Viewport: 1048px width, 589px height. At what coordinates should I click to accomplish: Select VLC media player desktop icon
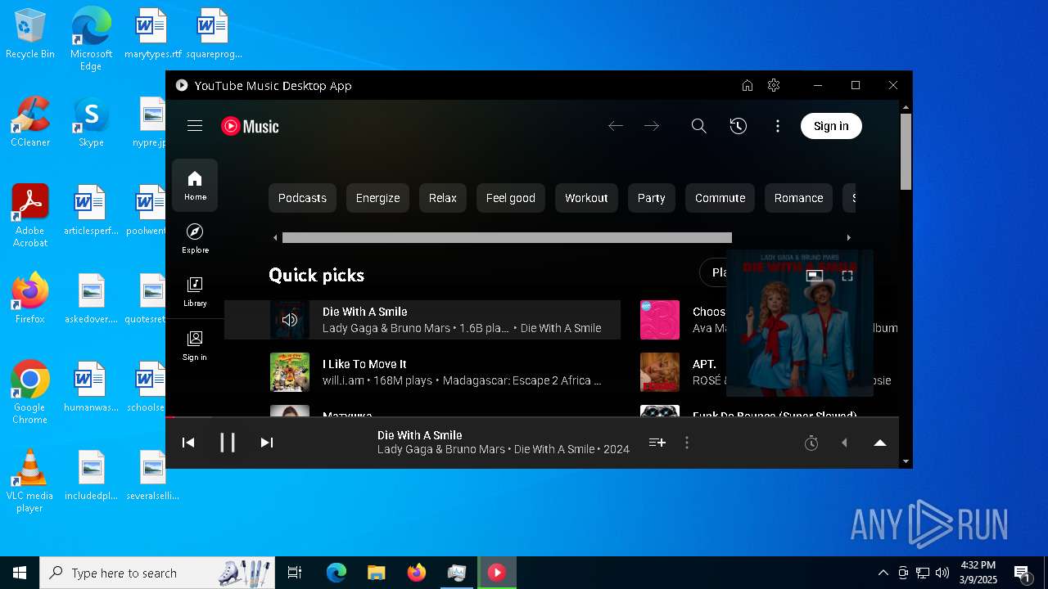point(30,481)
